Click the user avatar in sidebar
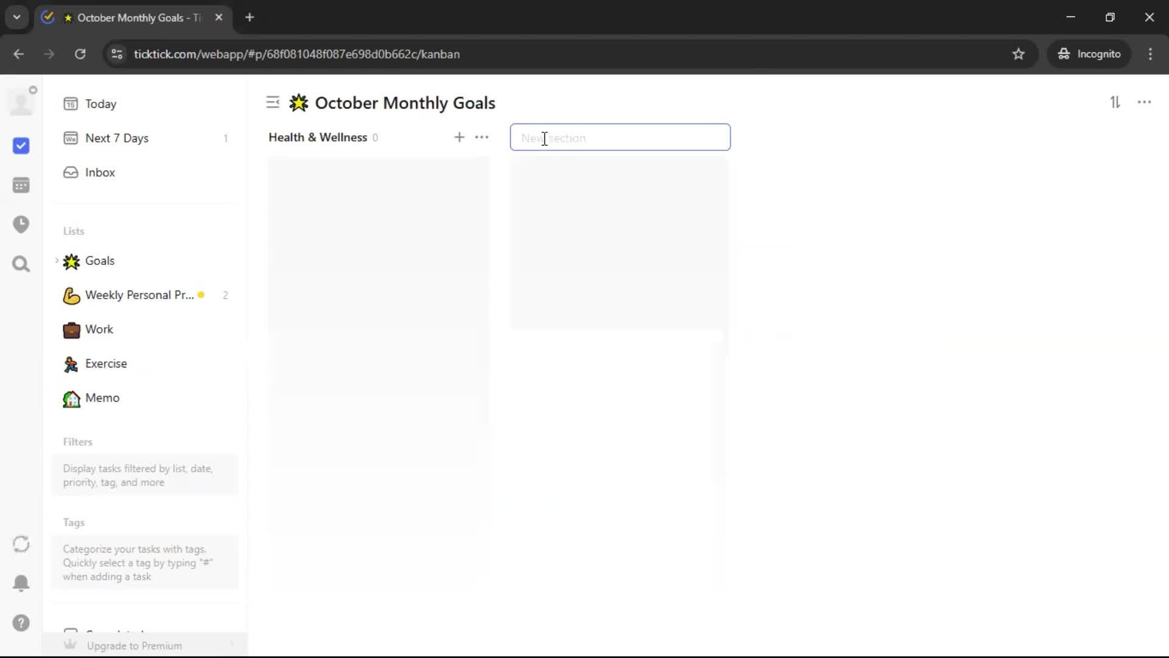 [21, 102]
